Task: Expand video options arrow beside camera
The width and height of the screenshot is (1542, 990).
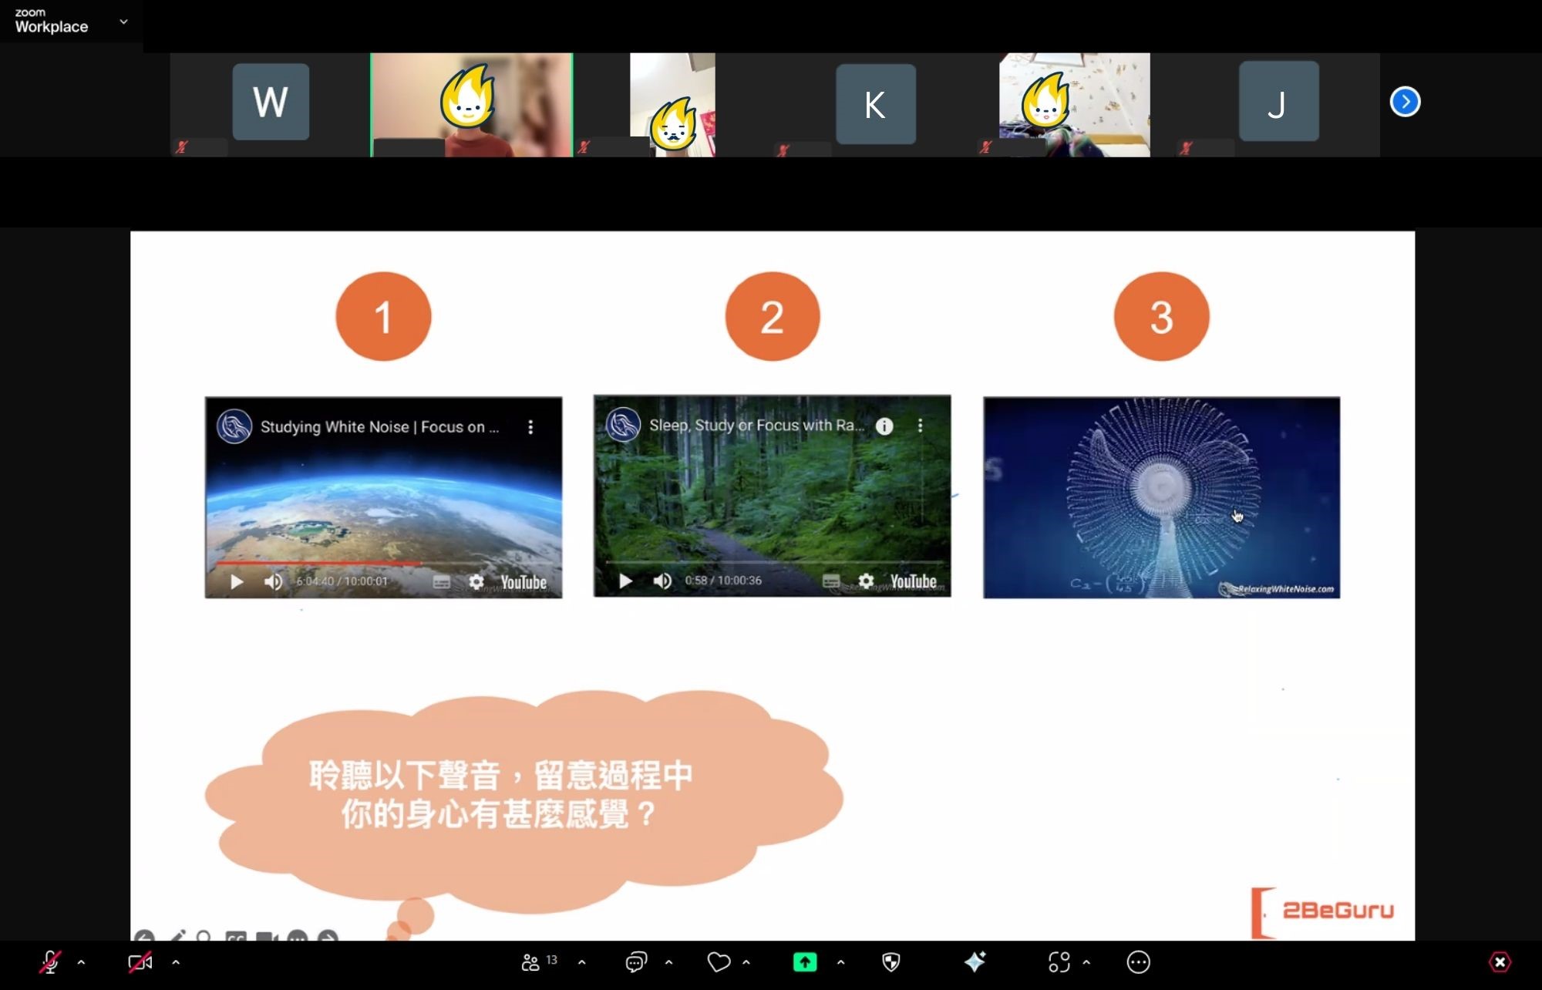Action: click(176, 962)
